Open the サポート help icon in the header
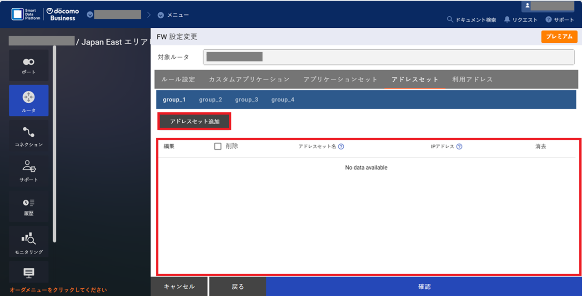This screenshot has width=582, height=296. 560,20
